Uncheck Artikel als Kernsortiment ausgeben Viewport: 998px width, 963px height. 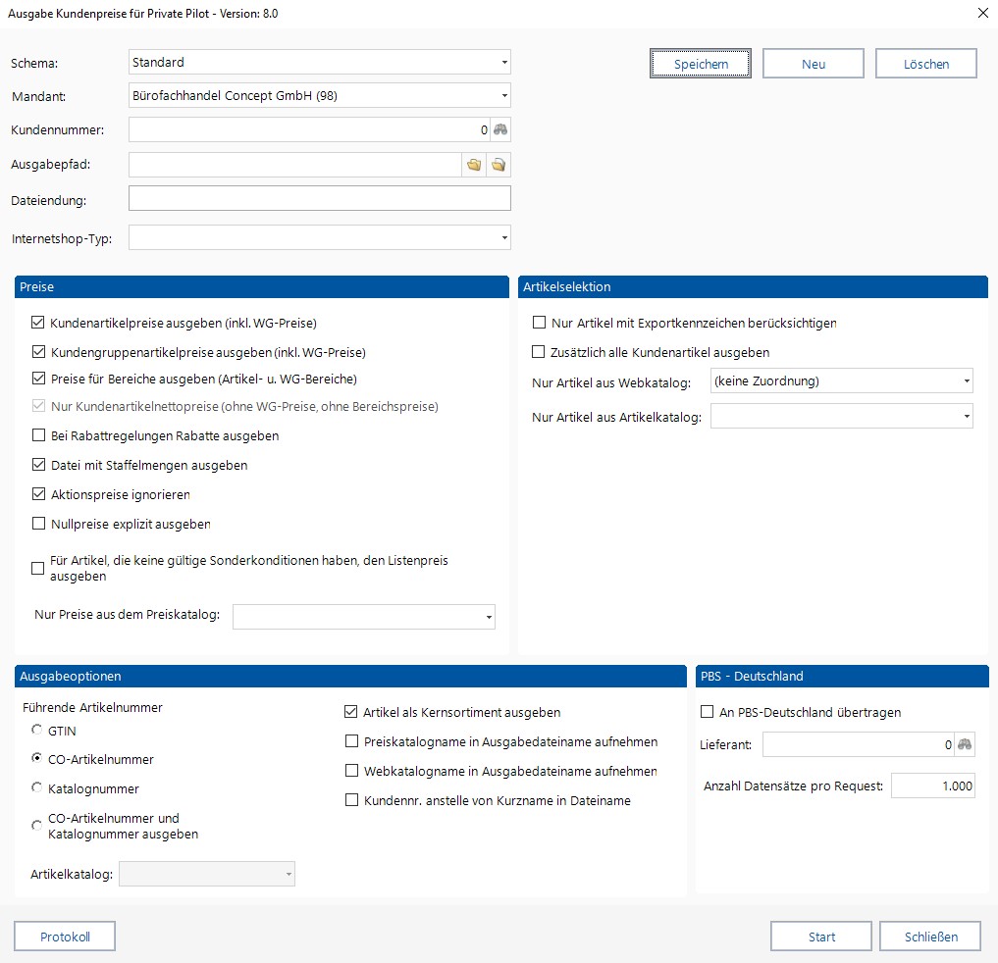350,712
